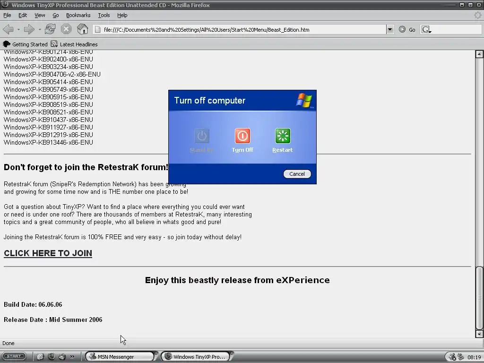Open the search engine selector icon
The image size is (484, 363).
click(x=426, y=30)
